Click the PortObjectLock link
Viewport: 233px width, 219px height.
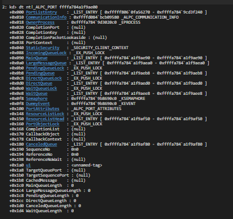43,124
